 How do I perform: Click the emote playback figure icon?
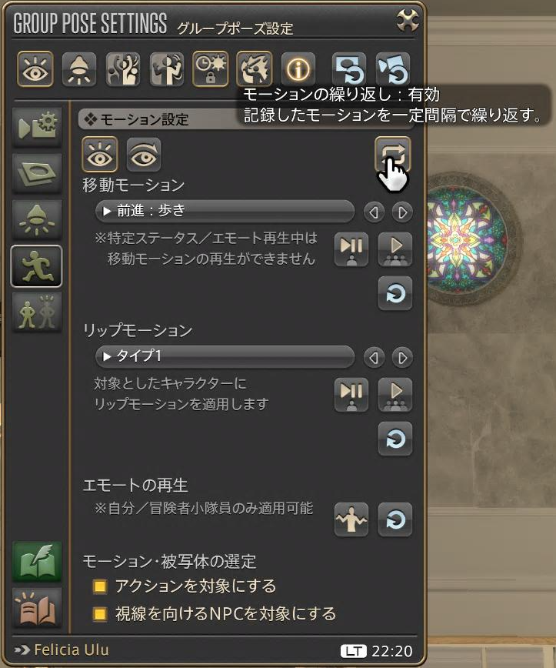pyautogui.click(x=351, y=519)
